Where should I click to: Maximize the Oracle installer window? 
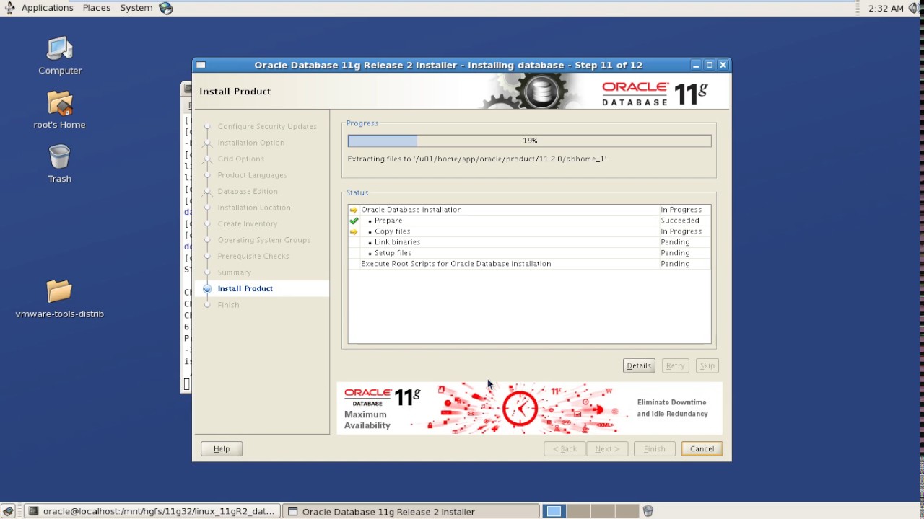coord(710,65)
